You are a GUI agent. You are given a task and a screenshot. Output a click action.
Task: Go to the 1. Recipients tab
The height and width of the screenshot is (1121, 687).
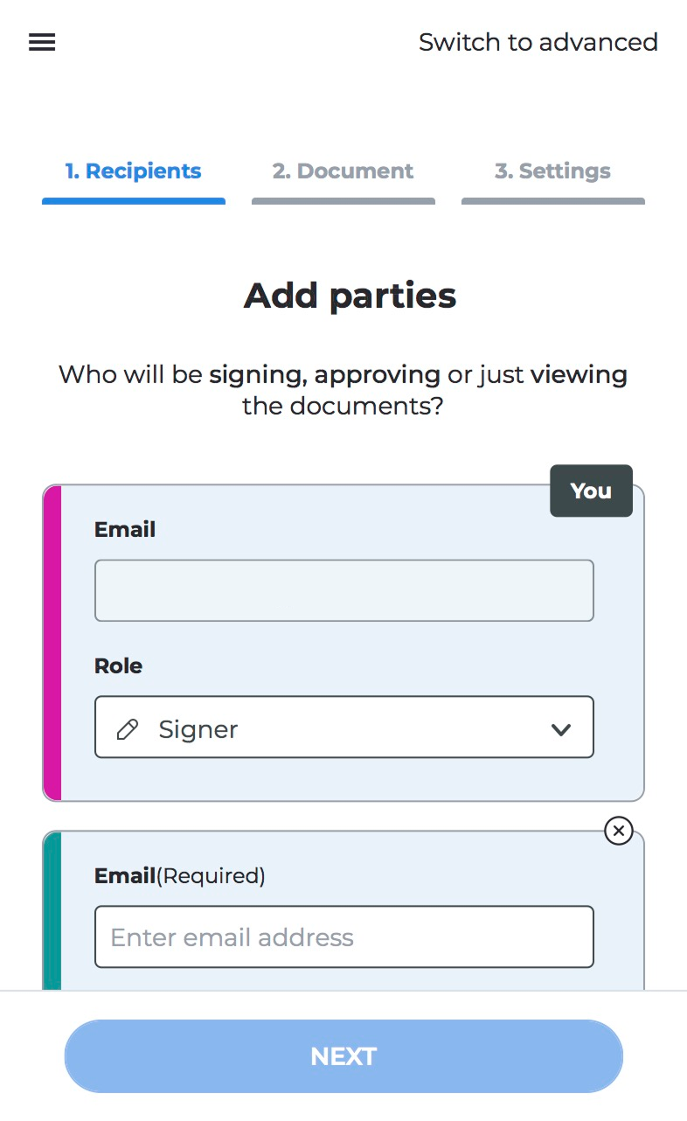click(x=133, y=171)
